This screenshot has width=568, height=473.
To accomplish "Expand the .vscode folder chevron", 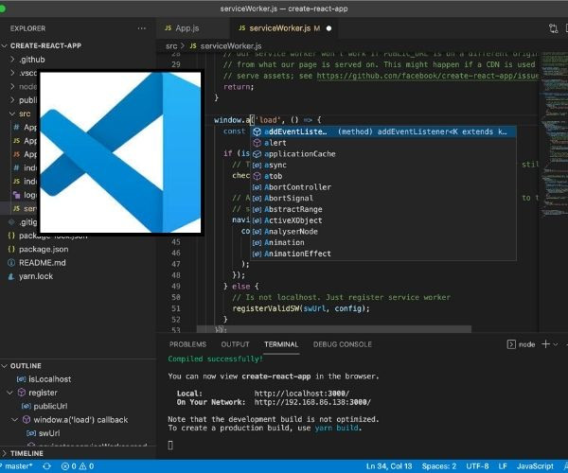I will 12,73.
